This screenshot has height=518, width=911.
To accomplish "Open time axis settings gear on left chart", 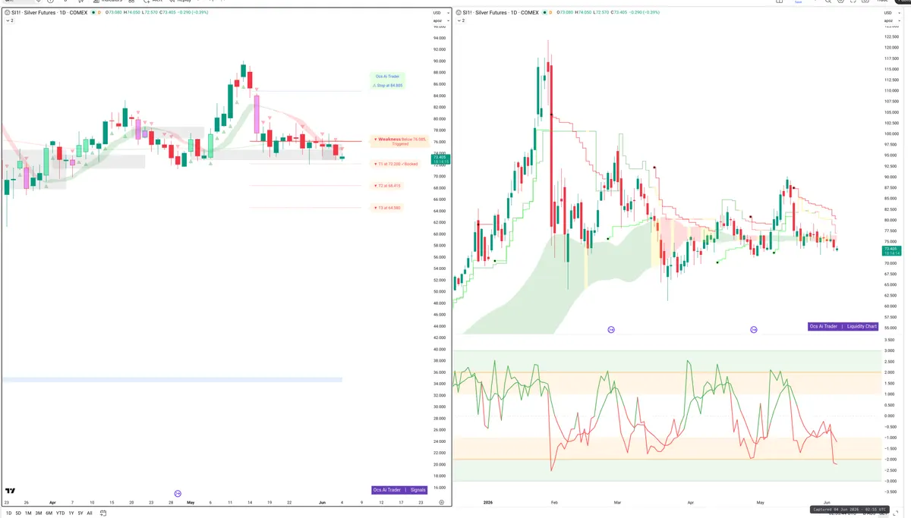I will click(x=441, y=502).
